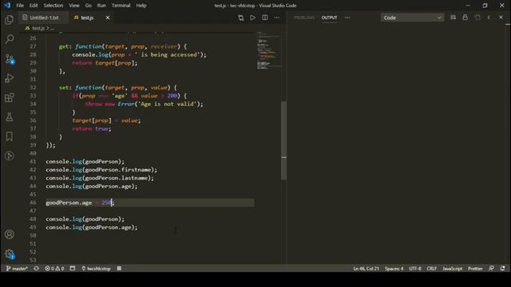Open Run and Debug view

tap(9, 78)
